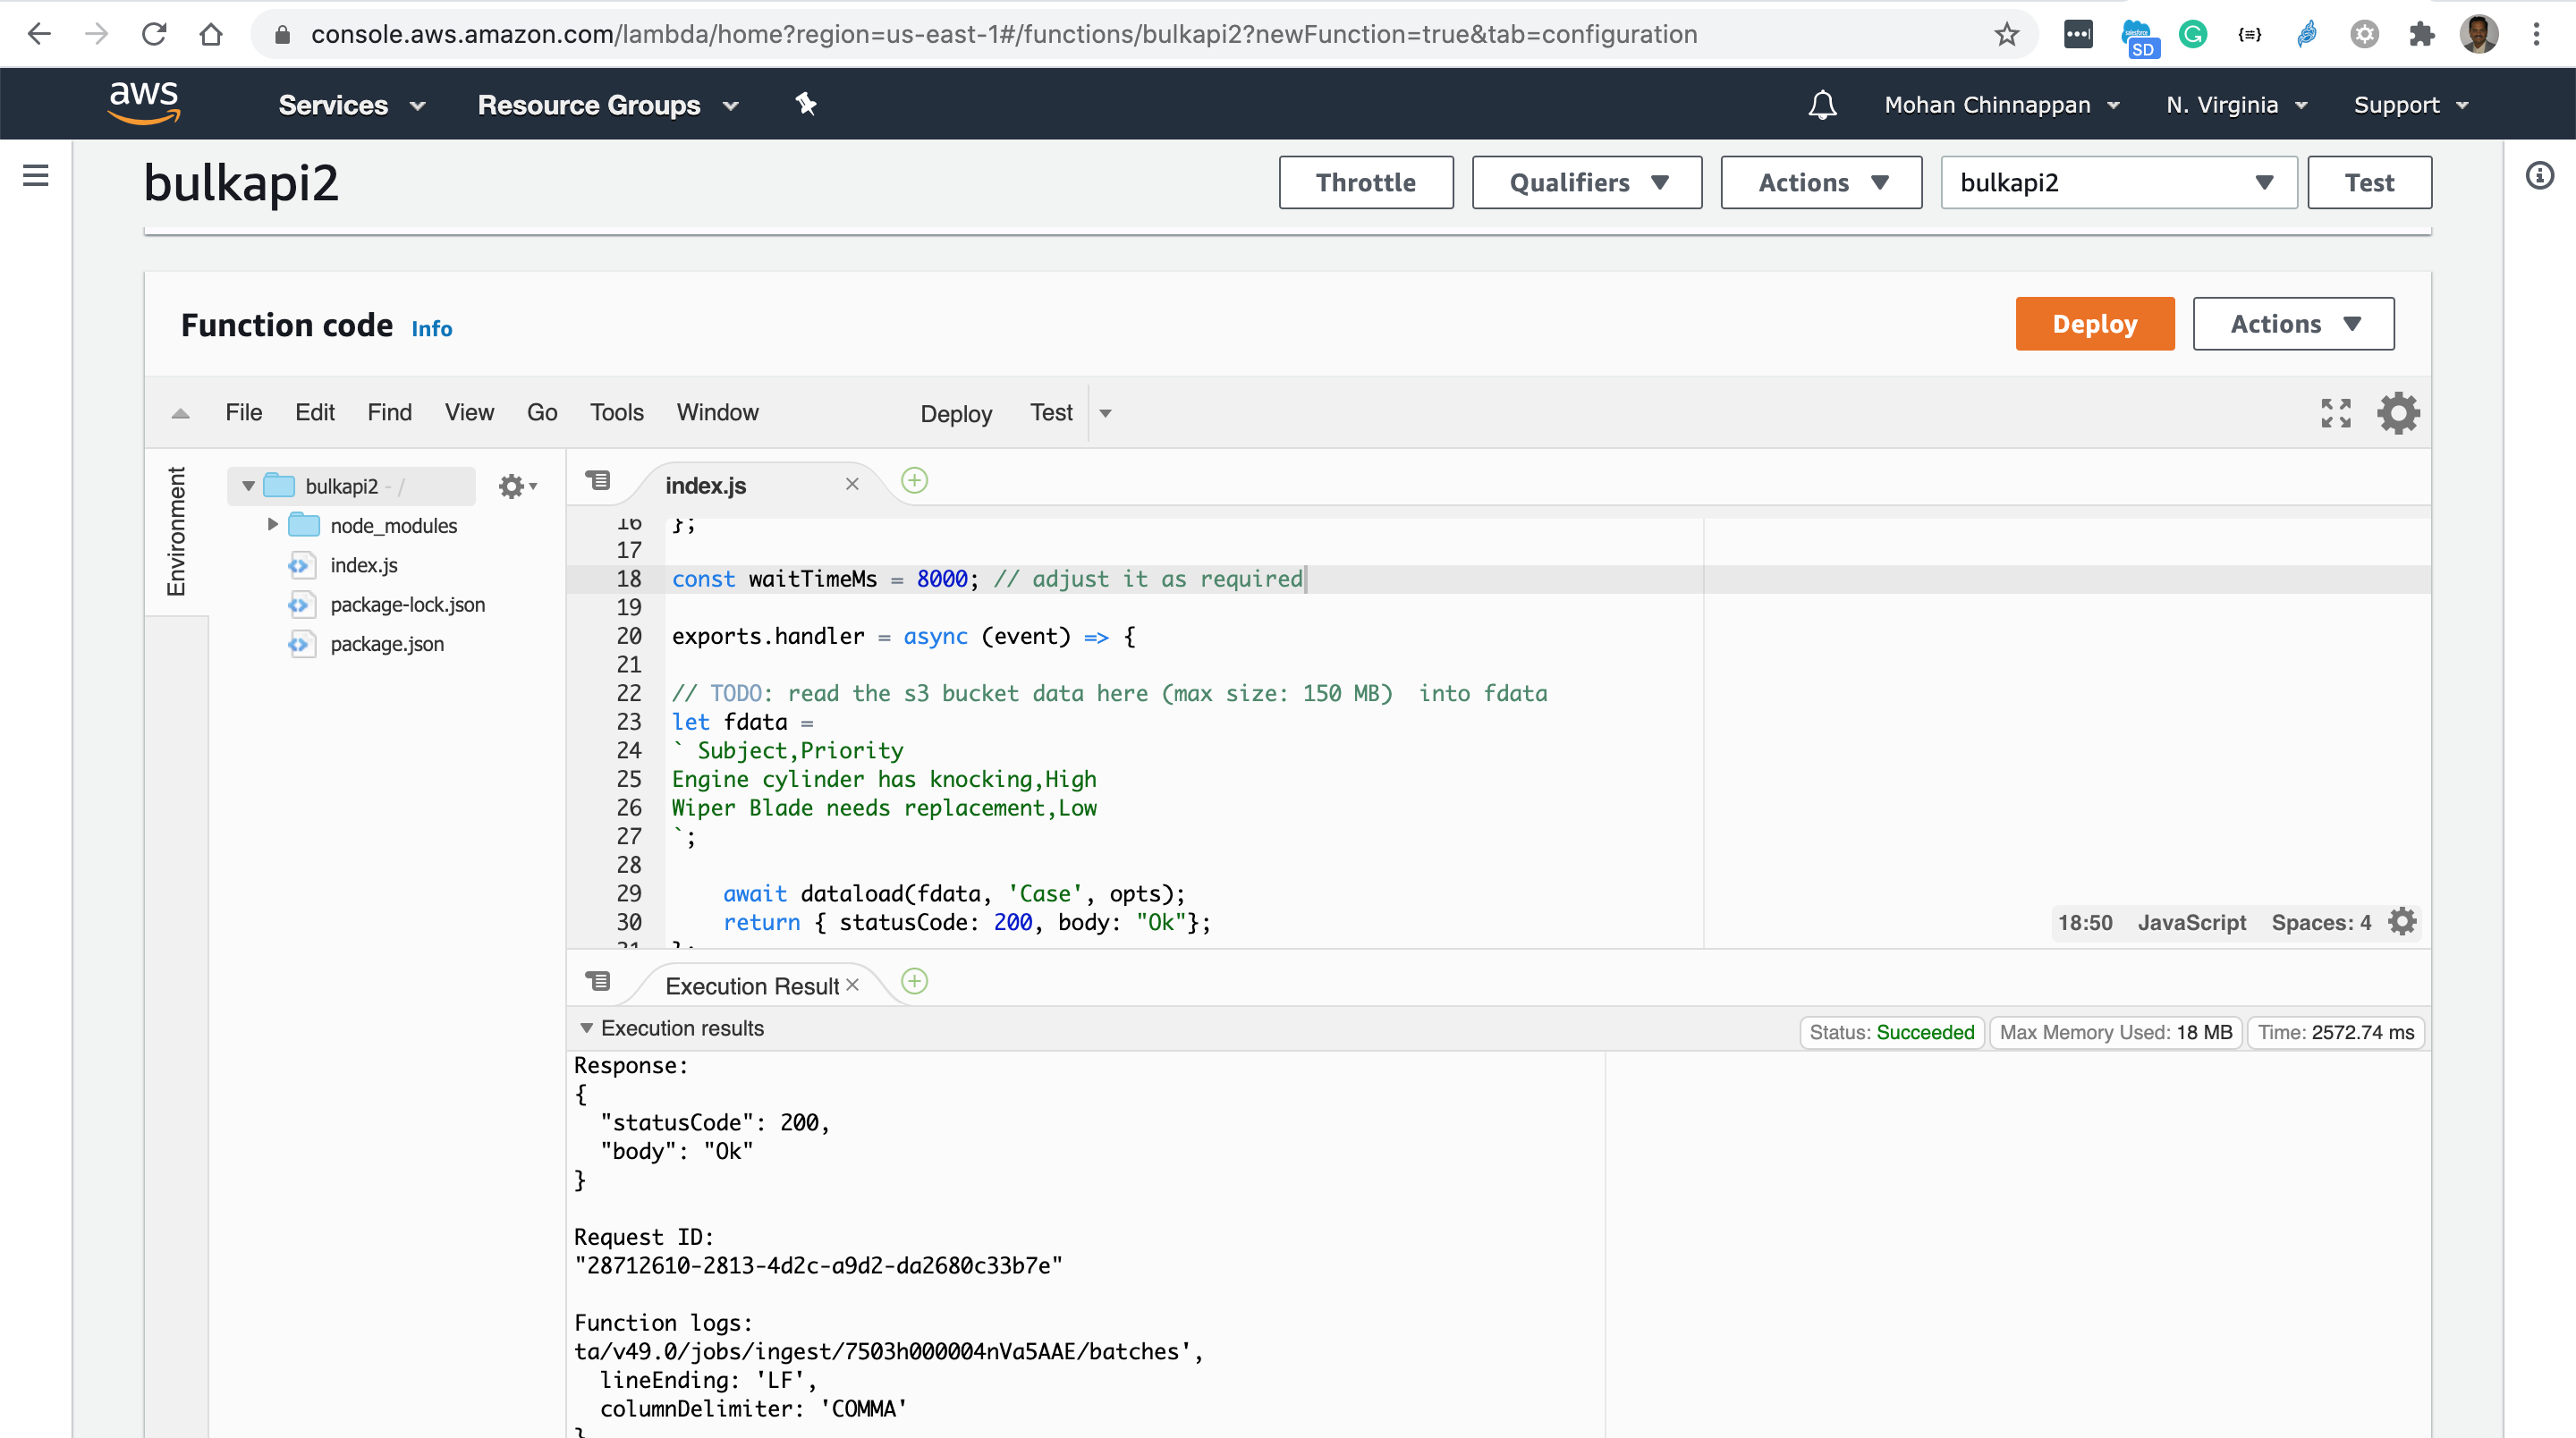Expand the node_modules folder
The image size is (2576, 1438).
coord(272,524)
